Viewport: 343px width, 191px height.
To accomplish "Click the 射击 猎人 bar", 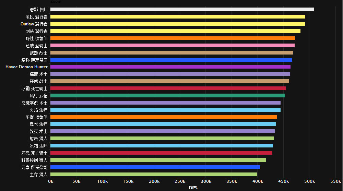I will [x=162, y=139].
